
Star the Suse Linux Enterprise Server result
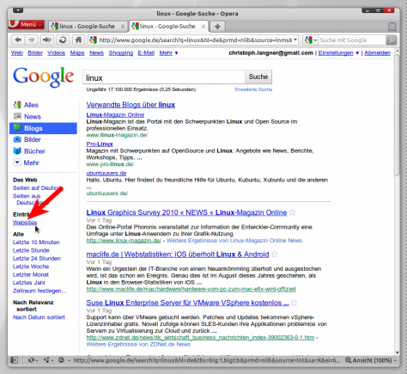[x=295, y=303]
